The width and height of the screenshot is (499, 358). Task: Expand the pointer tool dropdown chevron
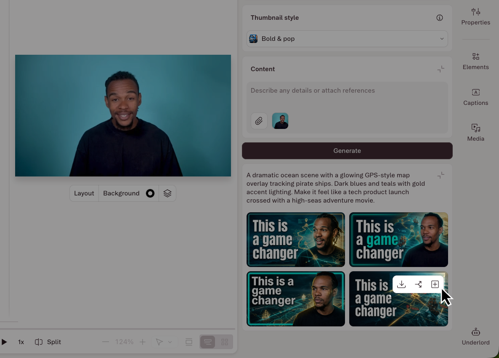point(170,342)
